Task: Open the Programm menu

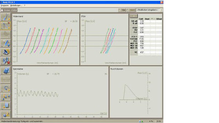Action: click(5, 5)
